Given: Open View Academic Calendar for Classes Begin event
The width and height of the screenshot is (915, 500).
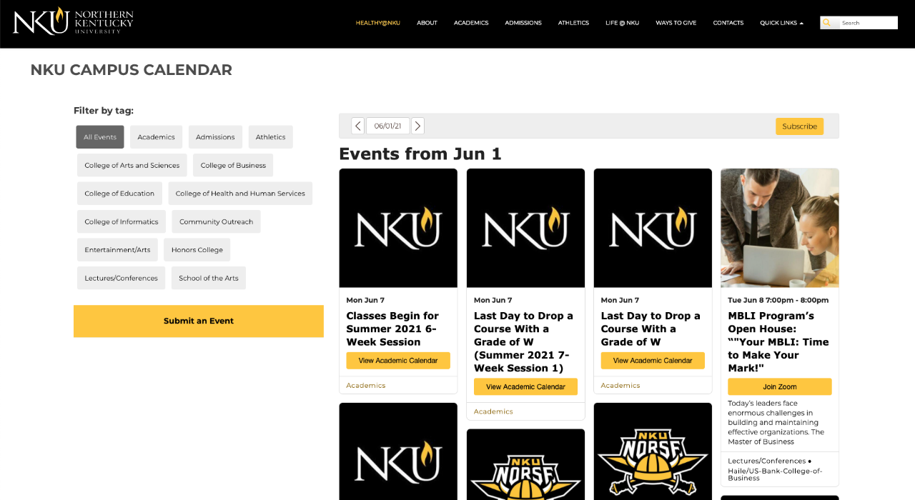Looking at the screenshot, I should point(397,360).
